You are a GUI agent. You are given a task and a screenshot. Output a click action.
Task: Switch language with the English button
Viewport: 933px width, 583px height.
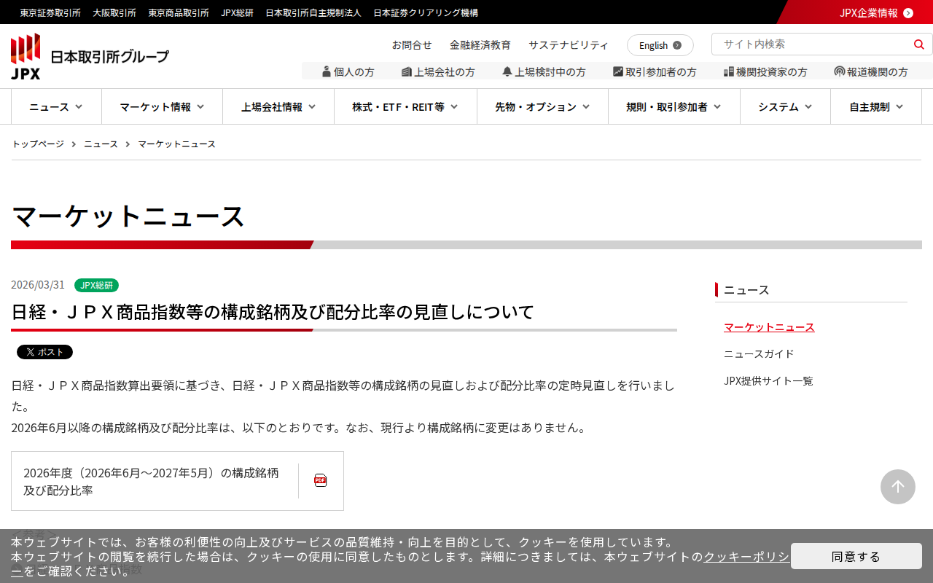click(x=660, y=45)
